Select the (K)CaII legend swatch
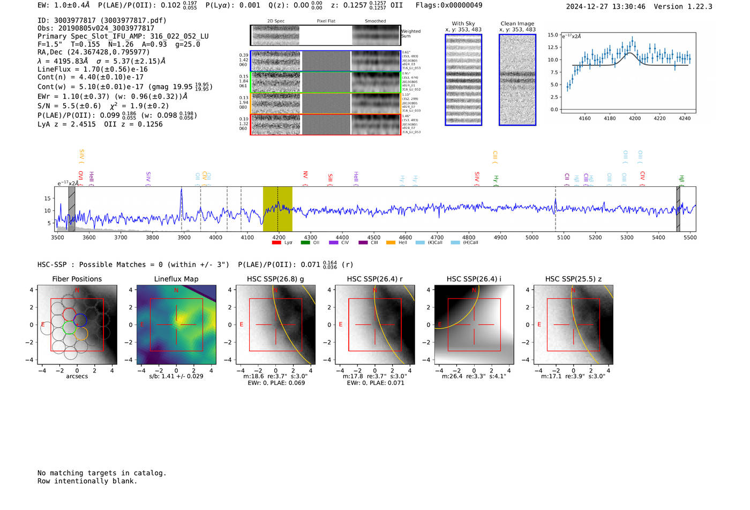The image size is (750, 510). coord(420,242)
